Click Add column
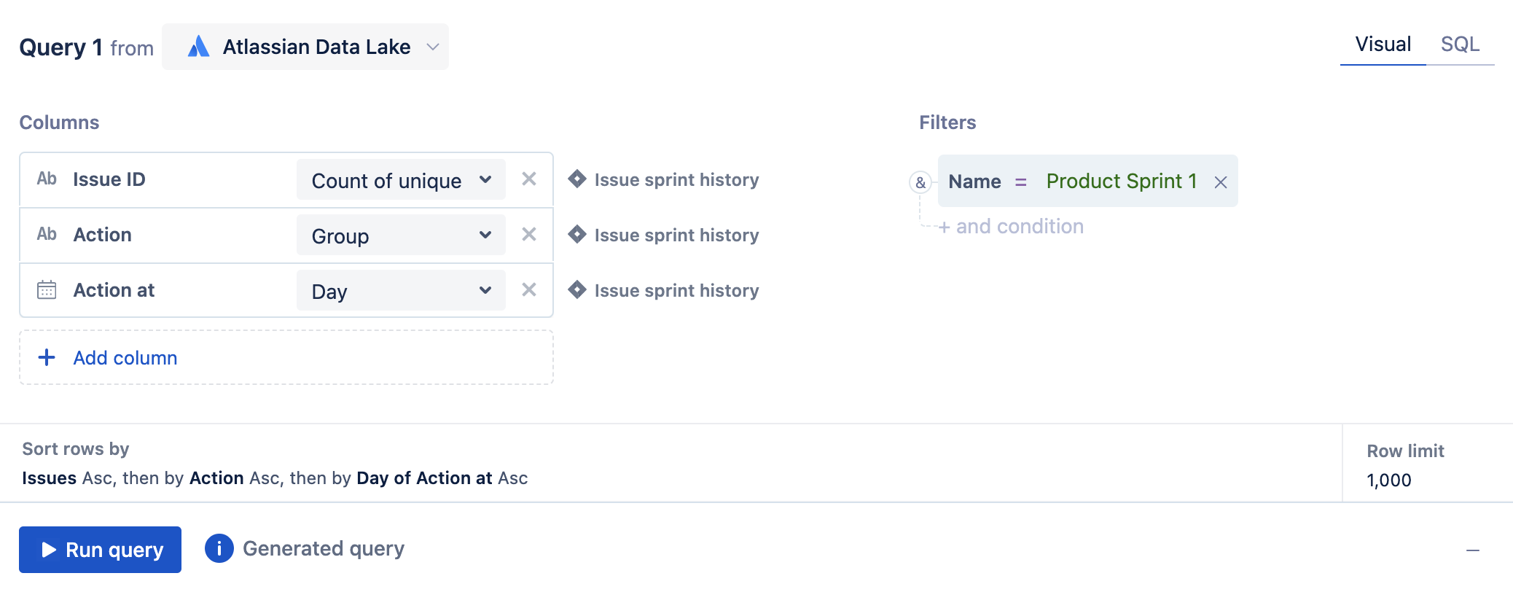Viewport: 1513px width, 592px height. (x=125, y=358)
